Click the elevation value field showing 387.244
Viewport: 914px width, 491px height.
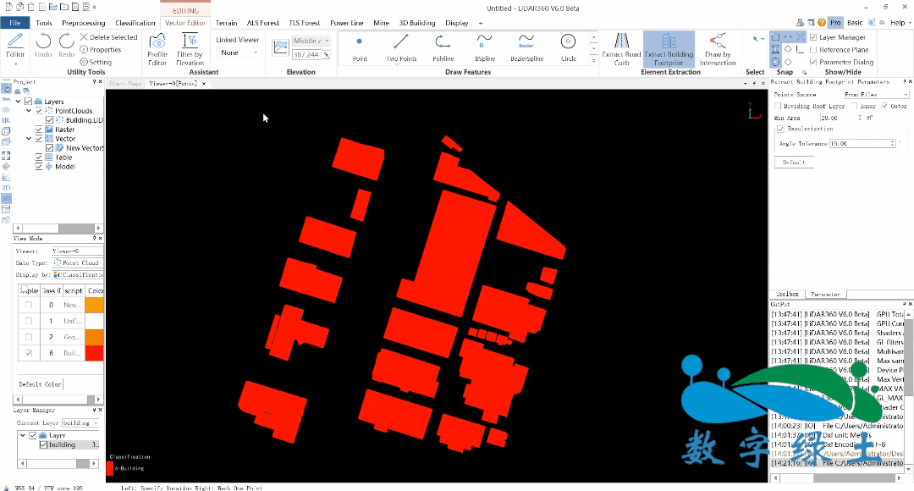coord(308,55)
